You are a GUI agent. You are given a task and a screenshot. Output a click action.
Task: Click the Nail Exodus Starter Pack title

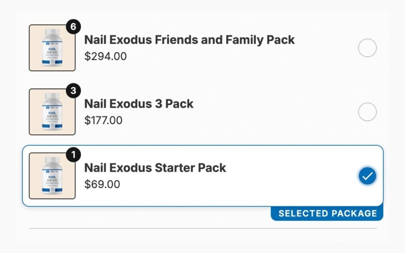[x=155, y=168]
